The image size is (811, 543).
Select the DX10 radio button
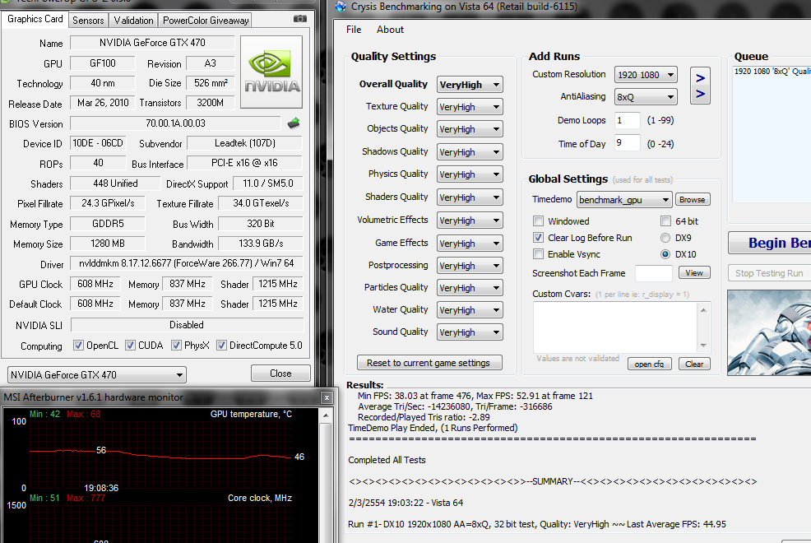(x=665, y=254)
